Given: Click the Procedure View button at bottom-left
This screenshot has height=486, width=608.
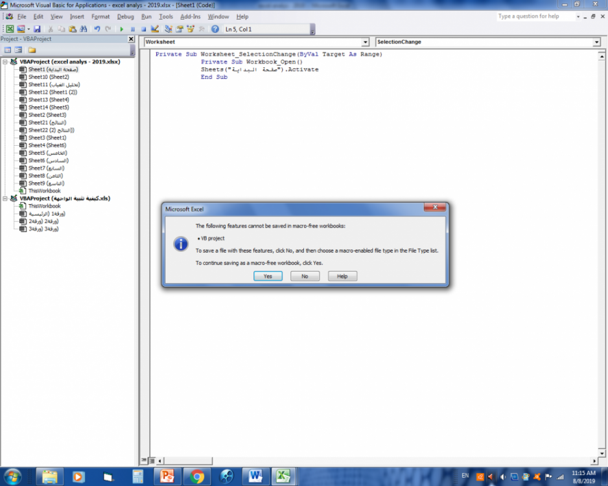Looking at the screenshot, I should pos(144,461).
